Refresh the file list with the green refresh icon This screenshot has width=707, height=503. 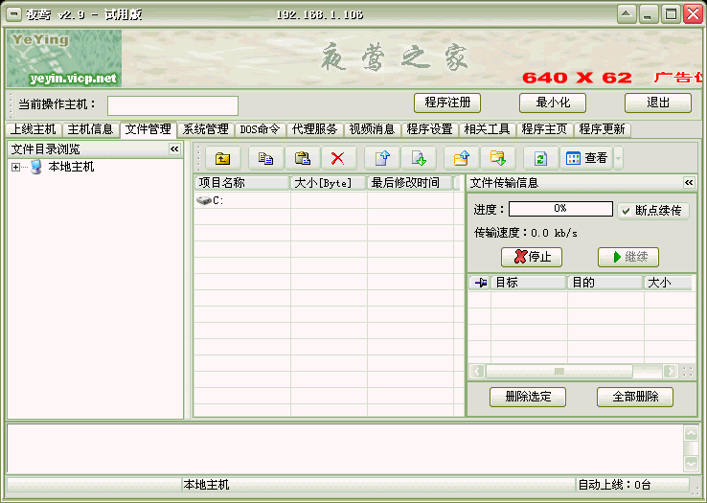[x=541, y=159]
